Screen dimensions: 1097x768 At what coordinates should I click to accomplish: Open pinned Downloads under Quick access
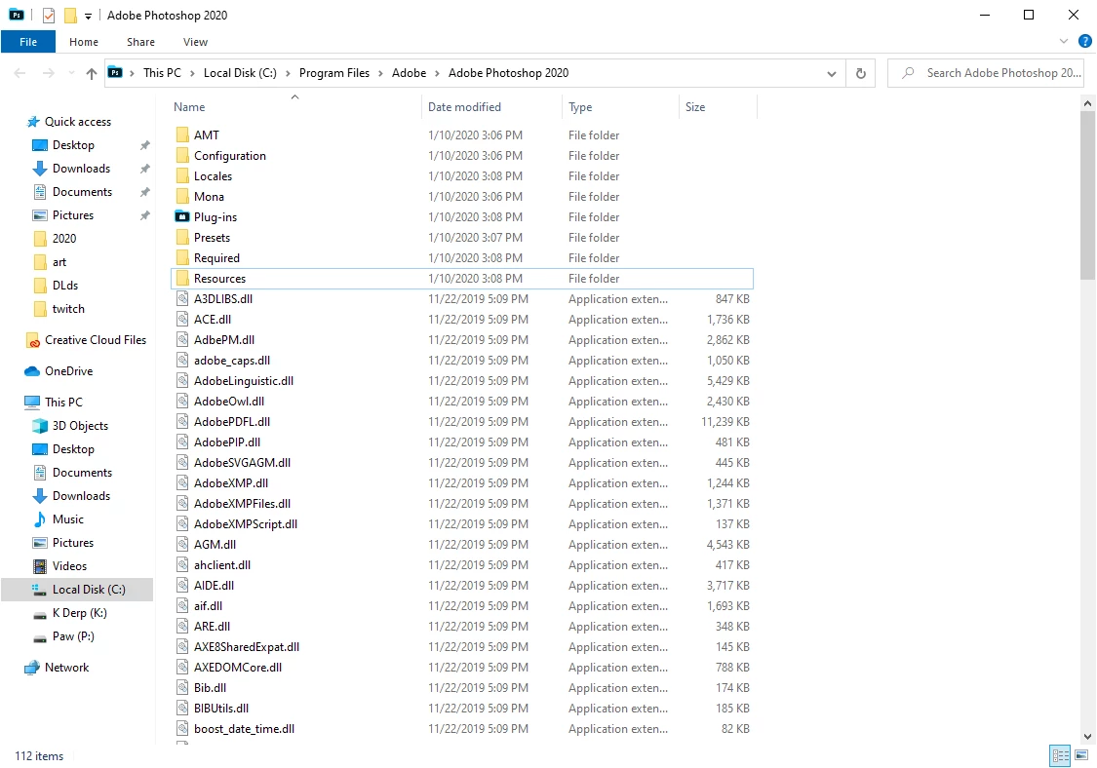[71, 169]
